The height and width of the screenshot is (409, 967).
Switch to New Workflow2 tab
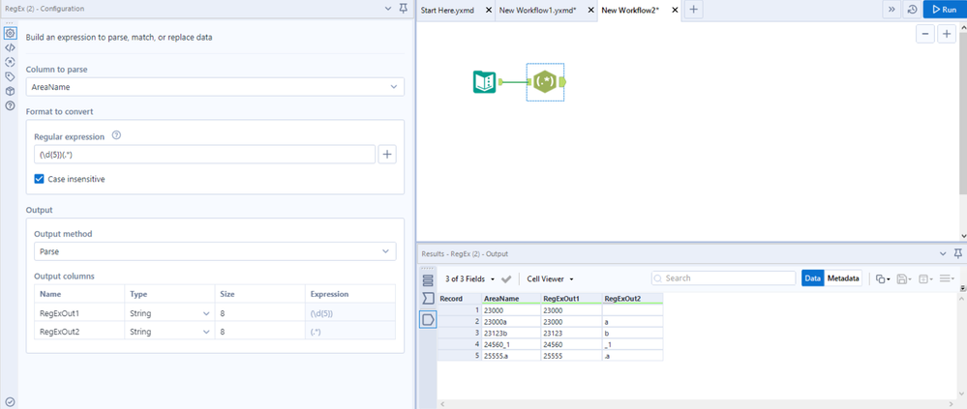pyautogui.click(x=630, y=11)
